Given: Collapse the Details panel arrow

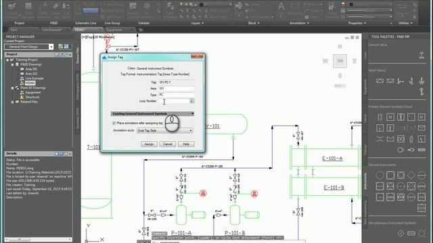Looking at the screenshot, I should [70, 154].
